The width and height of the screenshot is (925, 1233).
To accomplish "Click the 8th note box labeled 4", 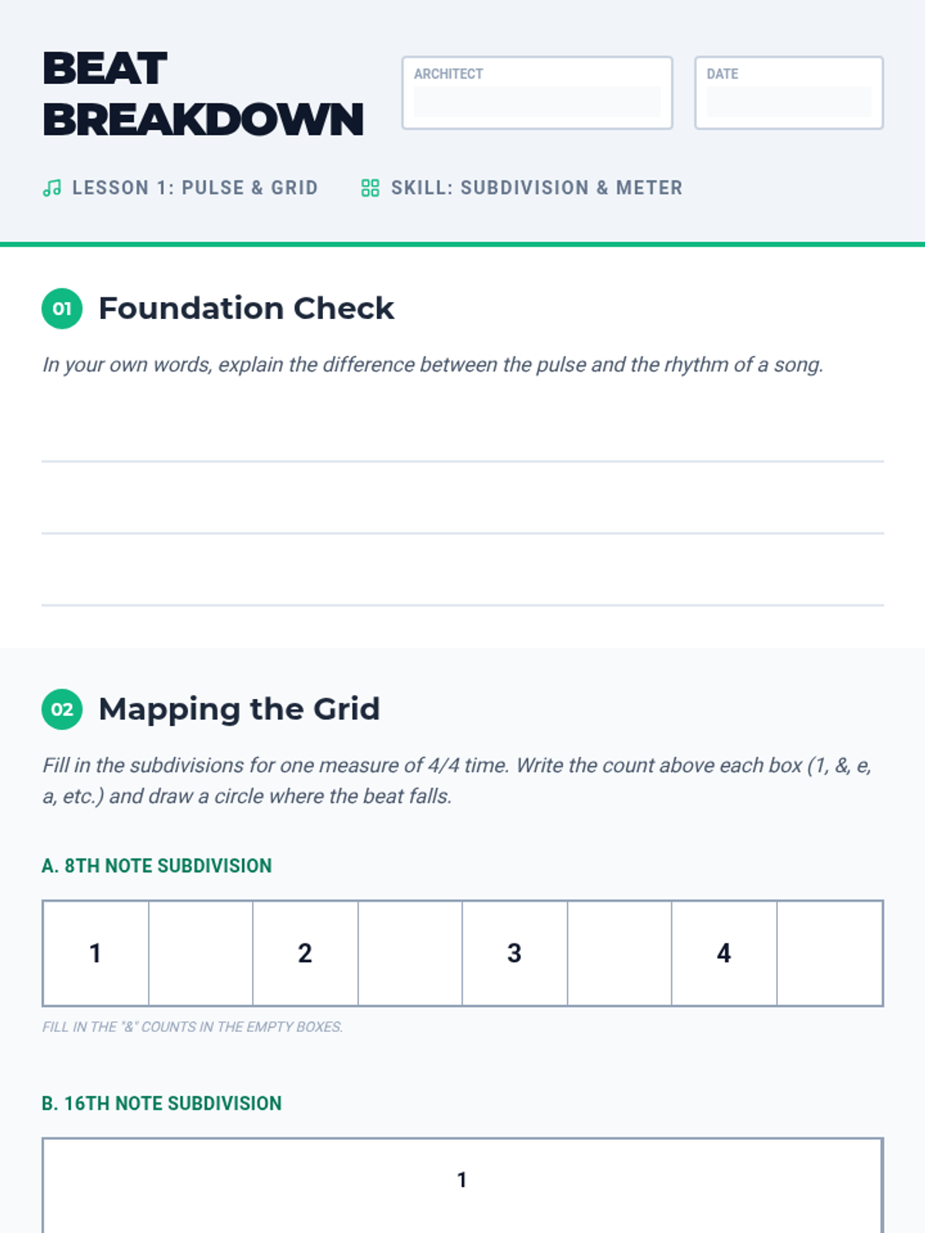I will [724, 953].
